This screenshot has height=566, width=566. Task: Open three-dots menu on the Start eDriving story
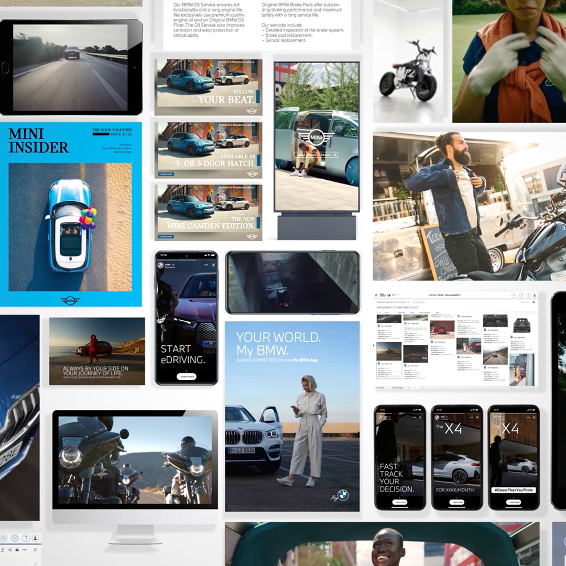[206, 265]
